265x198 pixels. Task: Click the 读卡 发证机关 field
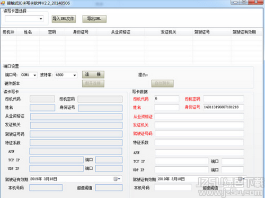[x=76, y=125]
